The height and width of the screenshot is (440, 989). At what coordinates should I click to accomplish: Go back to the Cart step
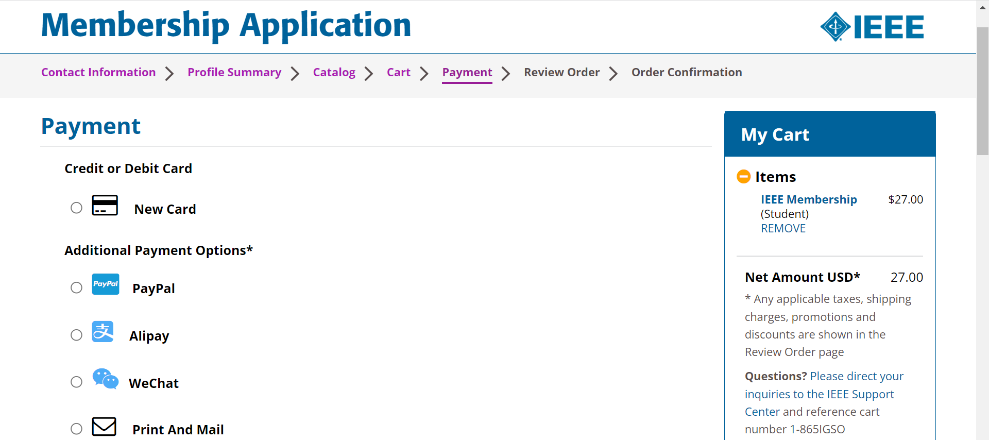click(399, 72)
